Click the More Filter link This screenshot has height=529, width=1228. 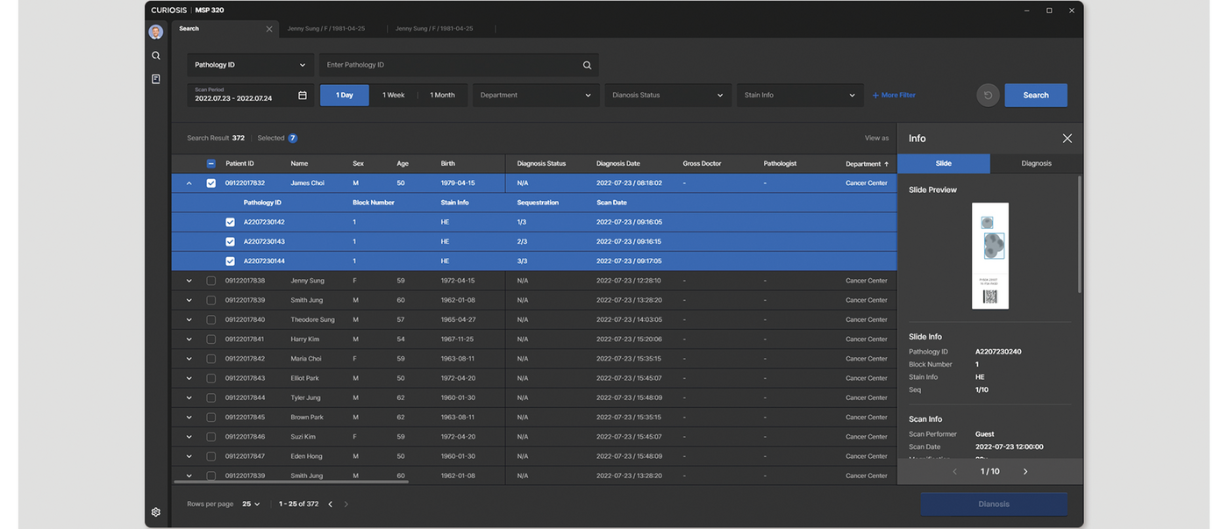click(894, 95)
